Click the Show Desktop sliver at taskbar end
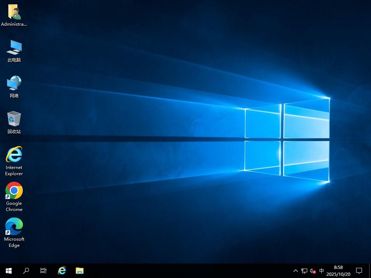Image resolution: width=371 pixels, height=278 pixels. [x=370, y=271]
